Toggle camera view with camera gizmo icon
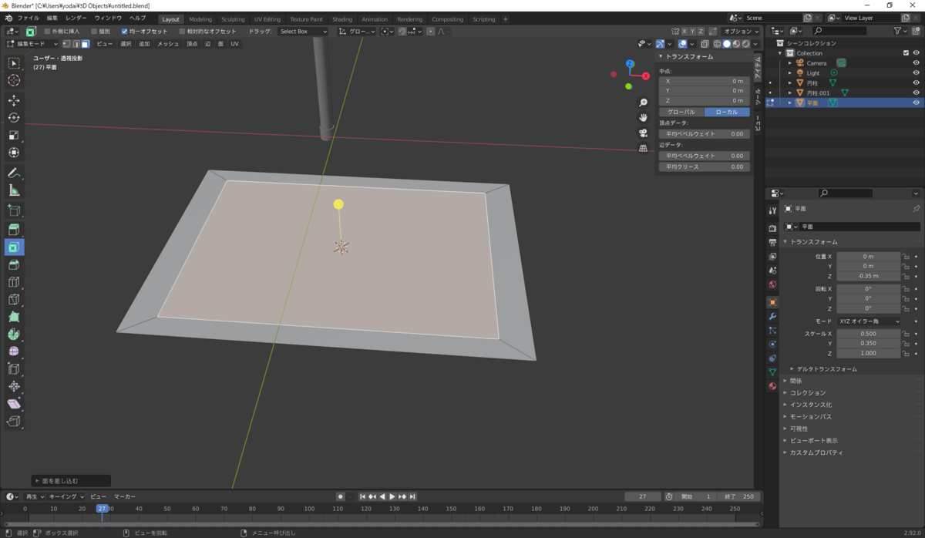 (643, 133)
